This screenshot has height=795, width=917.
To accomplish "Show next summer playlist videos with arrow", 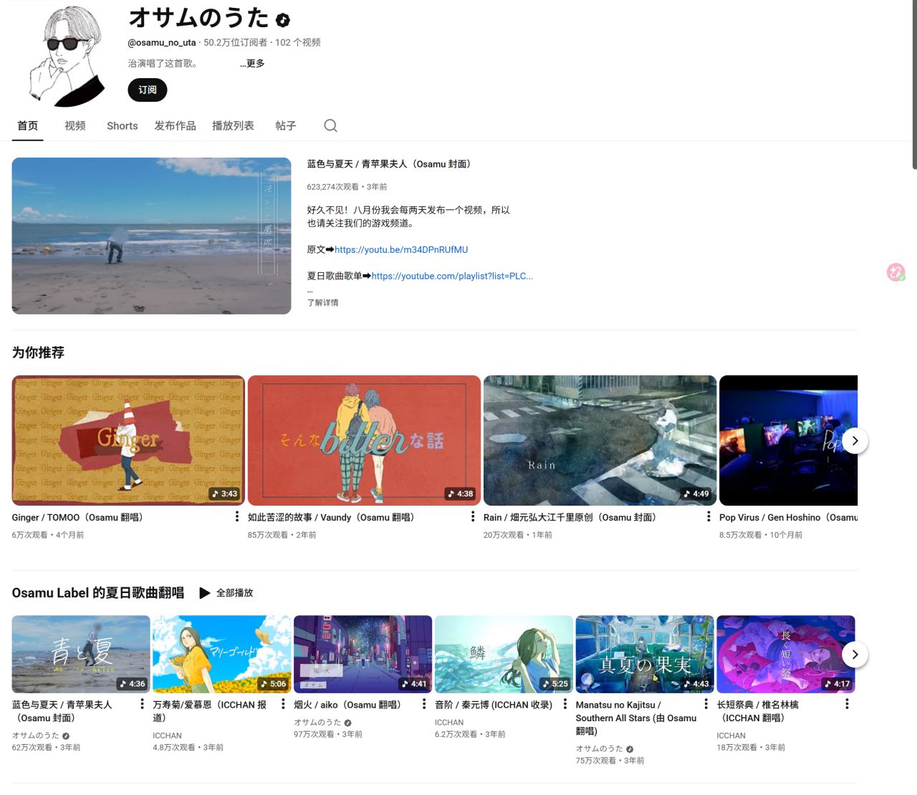I will point(855,655).
